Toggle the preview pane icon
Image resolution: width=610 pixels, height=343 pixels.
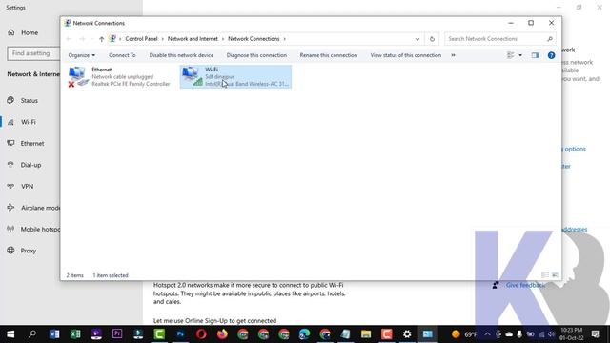[536, 55]
